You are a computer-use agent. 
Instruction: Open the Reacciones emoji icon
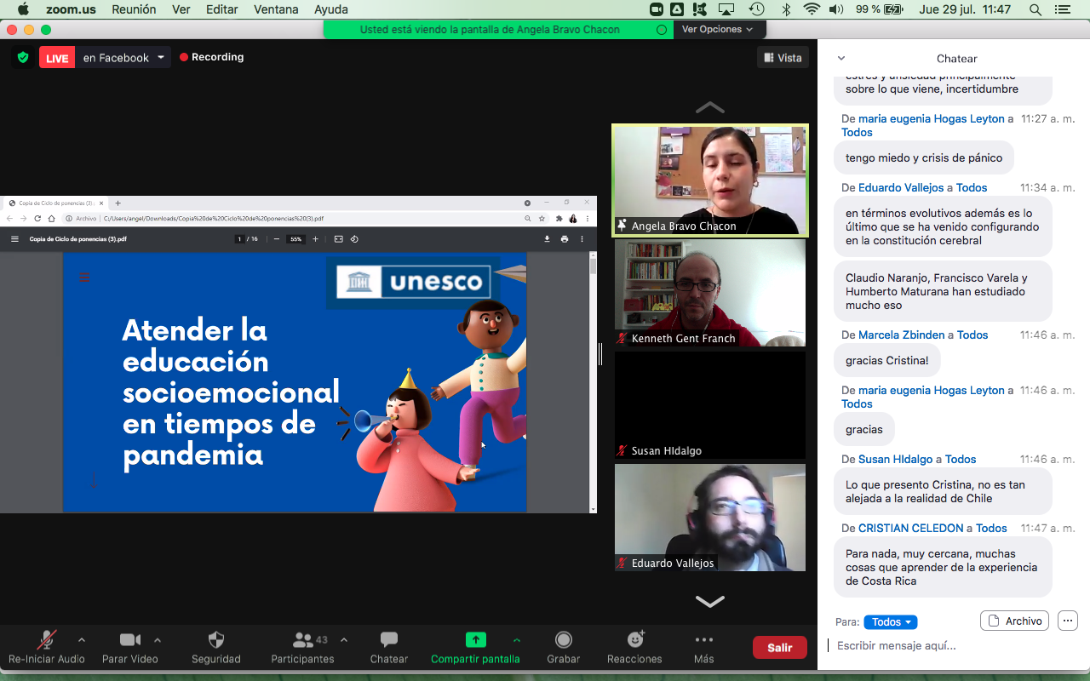point(634,640)
